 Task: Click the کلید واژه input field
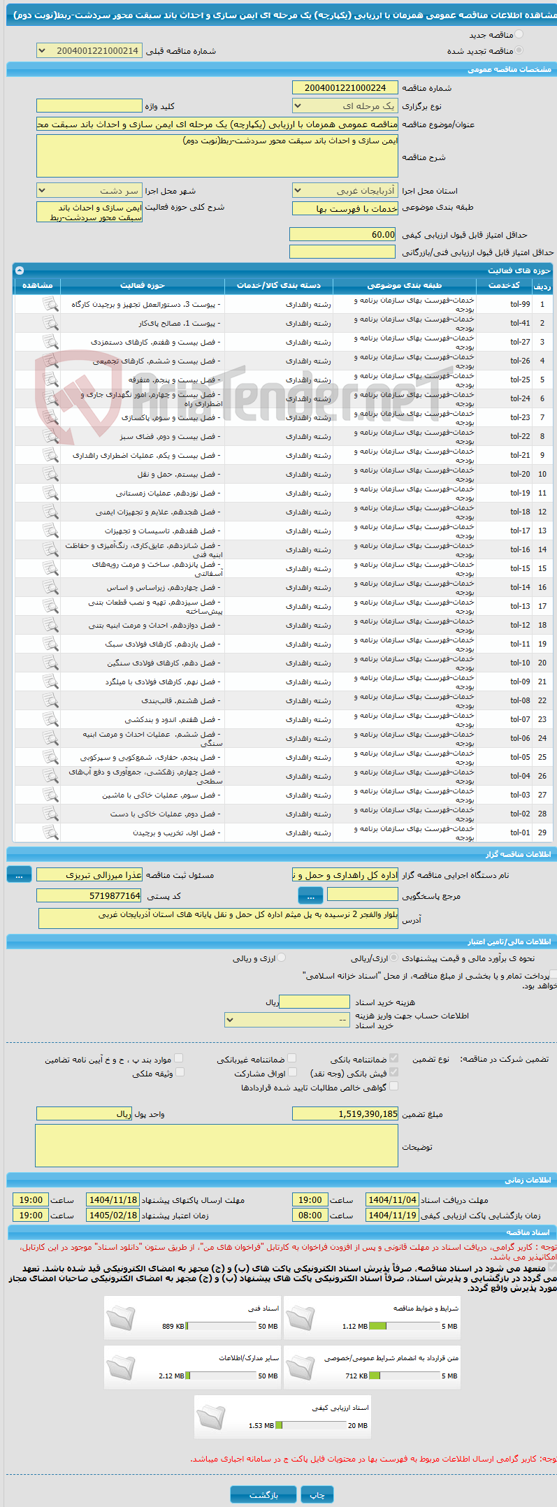(x=89, y=106)
